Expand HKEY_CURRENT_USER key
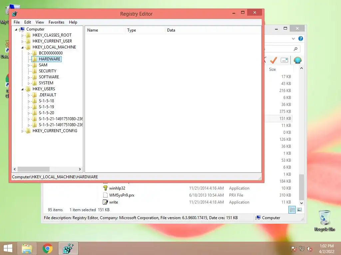 tap(22, 41)
